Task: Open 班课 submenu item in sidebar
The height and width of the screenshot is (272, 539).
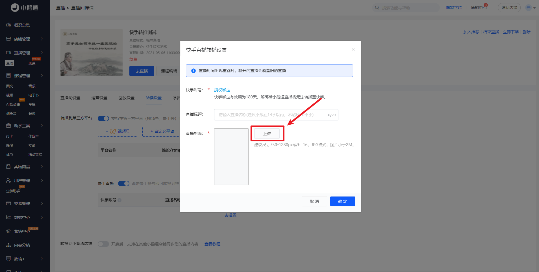Action: 32,63
